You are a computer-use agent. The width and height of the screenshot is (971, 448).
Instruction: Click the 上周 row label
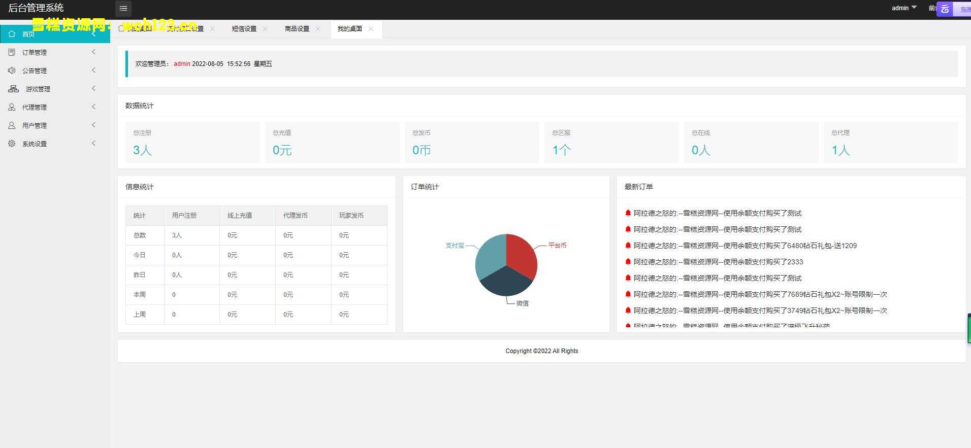tap(140, 315)
